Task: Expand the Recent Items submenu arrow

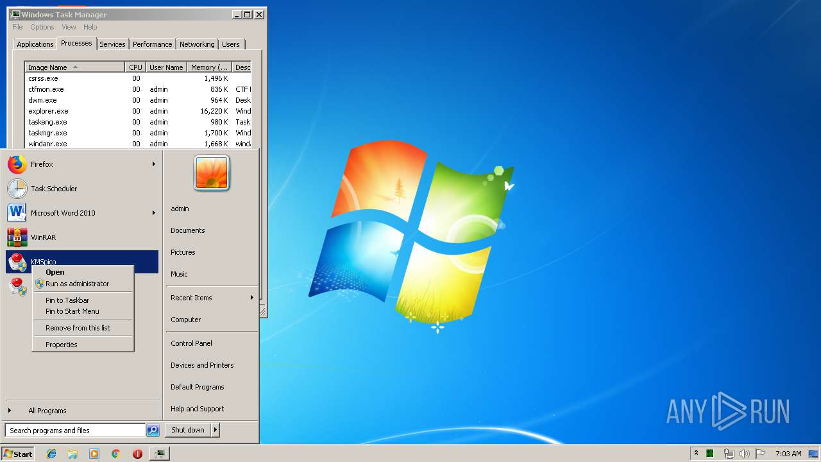Action: tap(252, 298)
